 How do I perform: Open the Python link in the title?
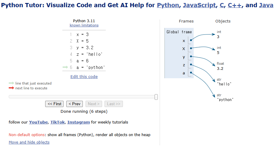(x=168, y=5)
